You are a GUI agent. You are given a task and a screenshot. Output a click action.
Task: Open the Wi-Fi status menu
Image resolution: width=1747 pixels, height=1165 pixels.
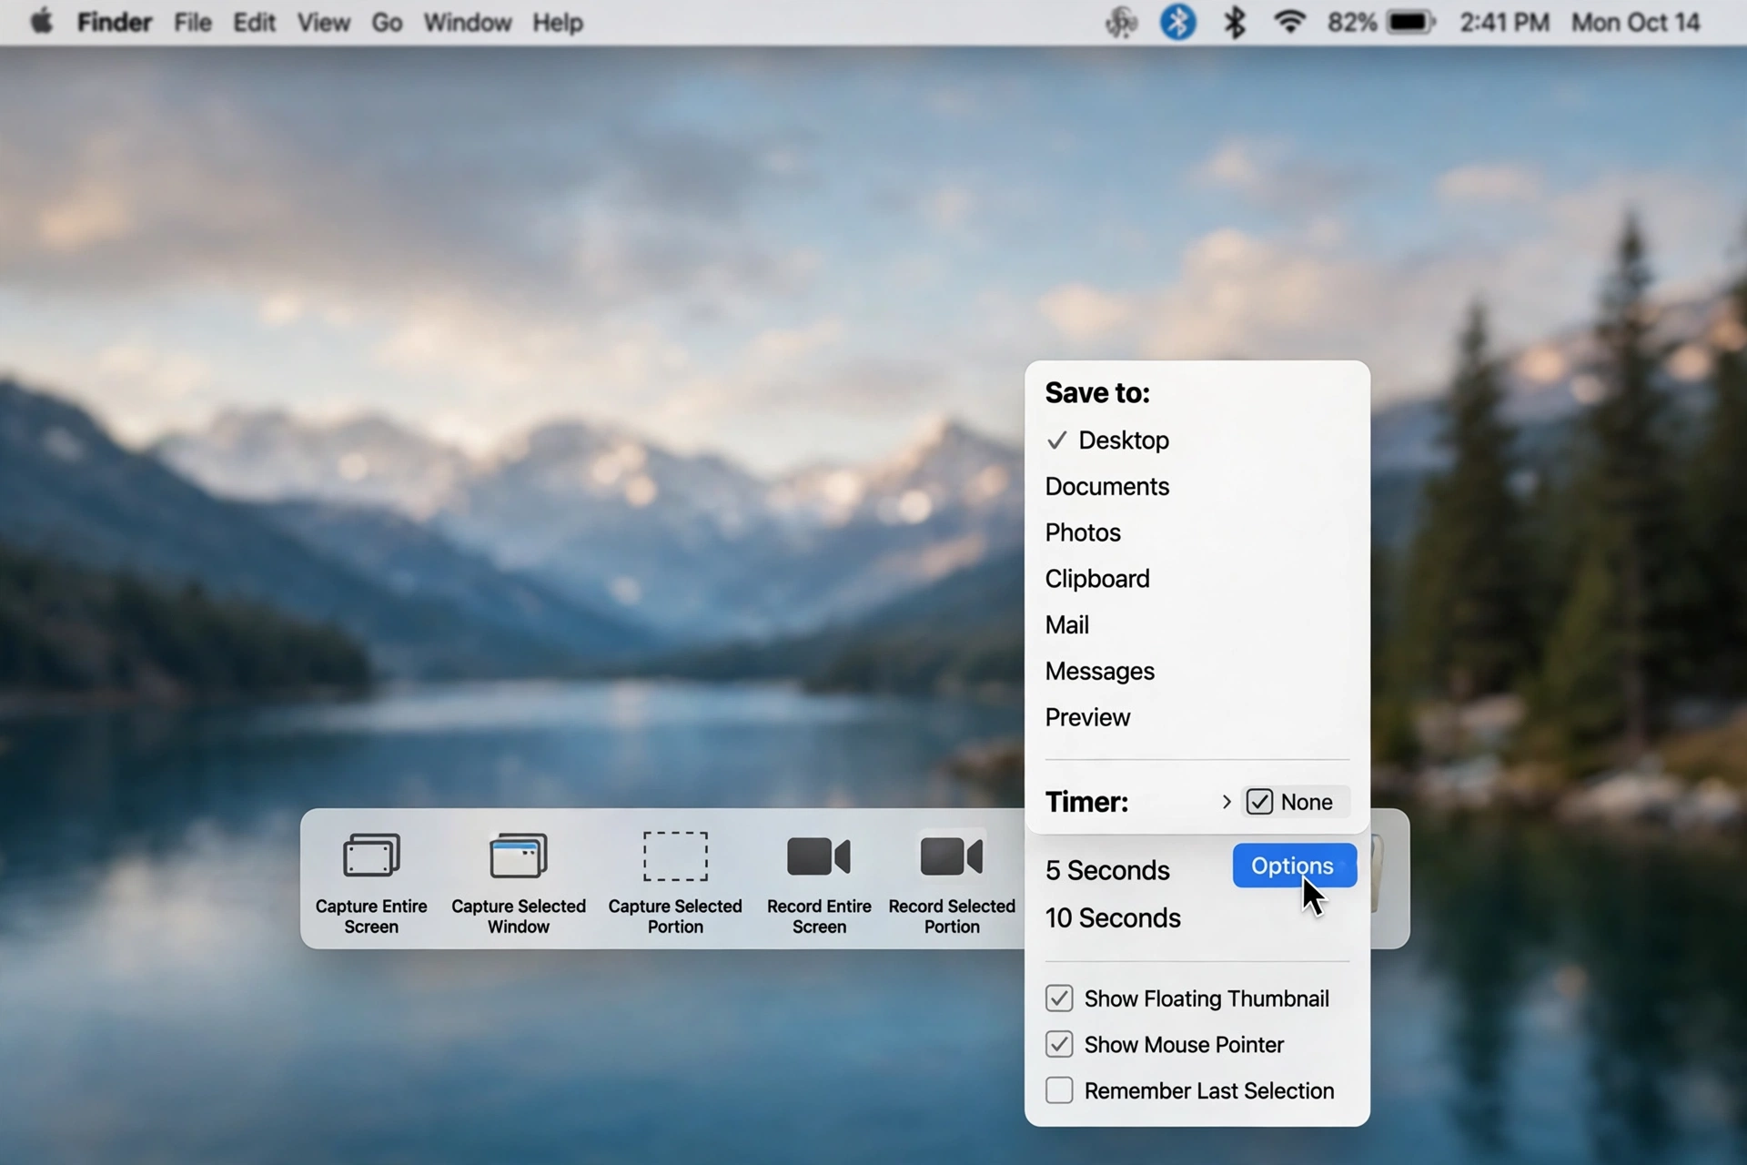coord(1290,22)
